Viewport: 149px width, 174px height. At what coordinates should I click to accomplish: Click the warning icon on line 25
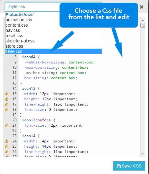tap(7, 146)
